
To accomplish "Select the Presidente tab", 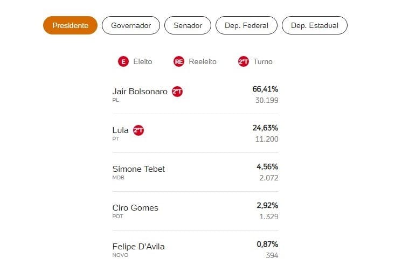I will 70,25.
